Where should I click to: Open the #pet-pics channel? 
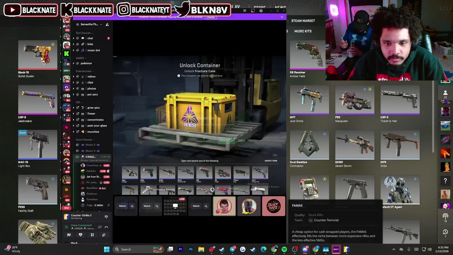pyautogui.click(x=92, y=95)
